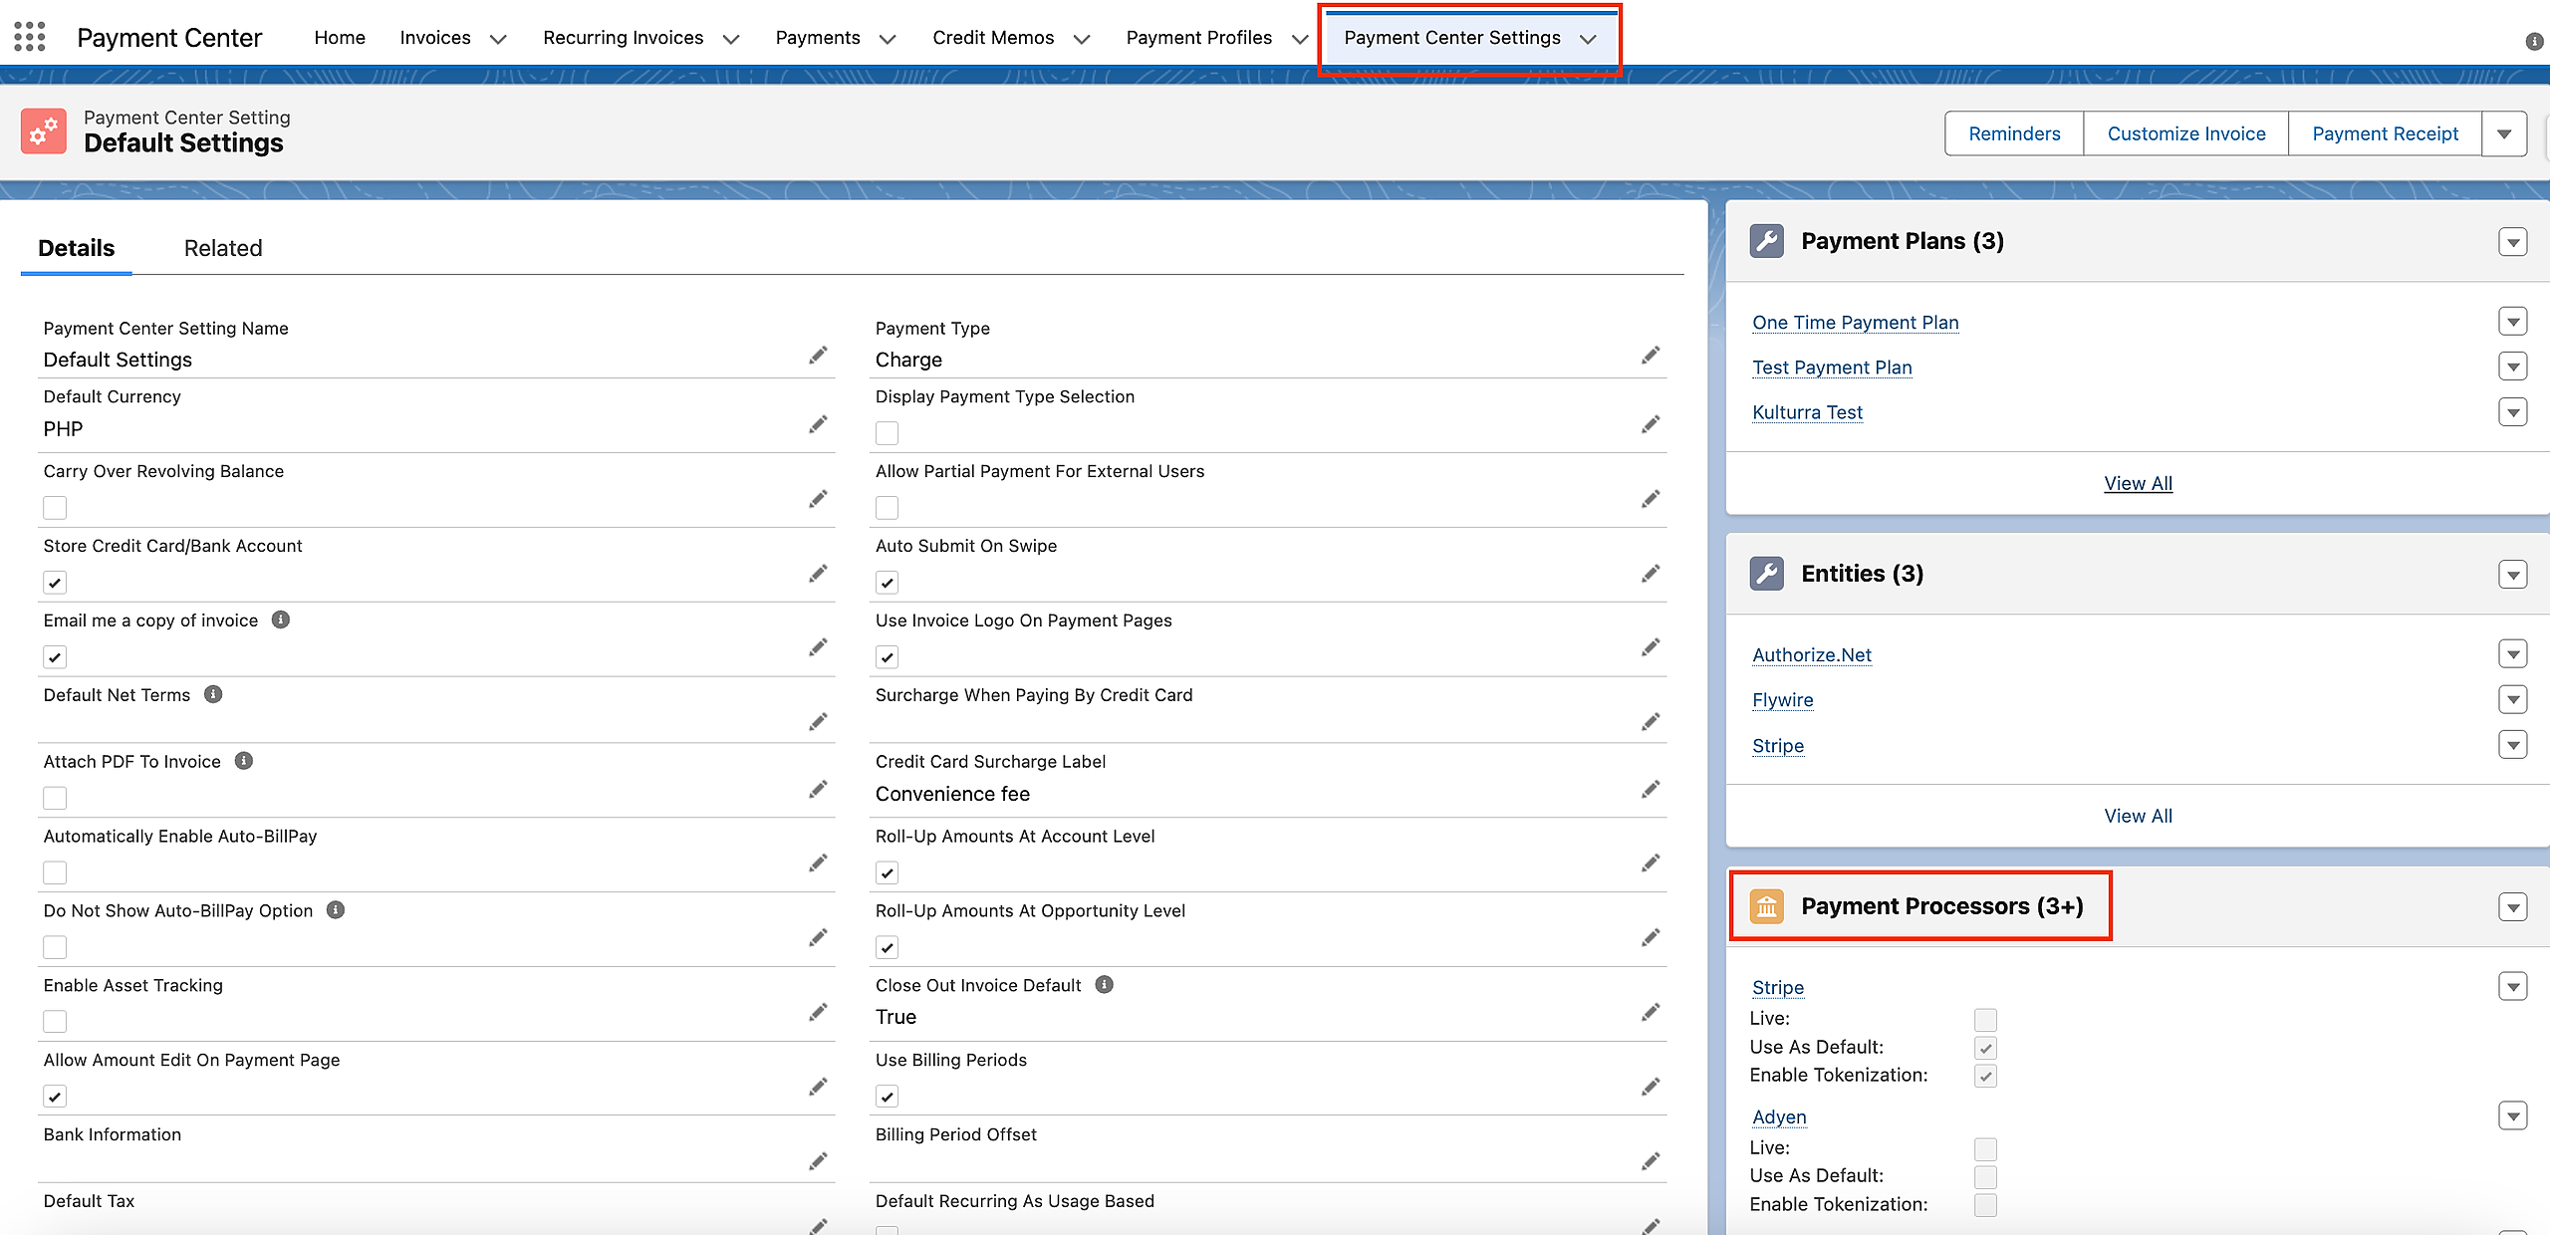Click the Payment Plans wrench icon
The width and height of the screenshot is (2550, 1235).
[1766, 241]
